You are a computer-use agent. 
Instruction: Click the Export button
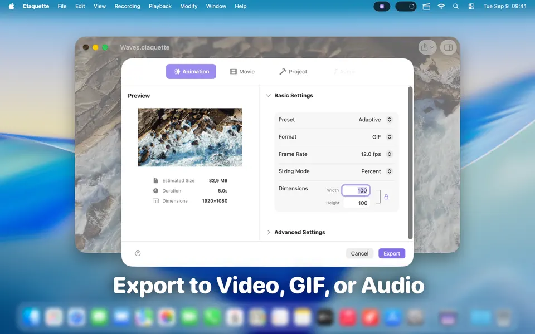click(x=392, y=253)
